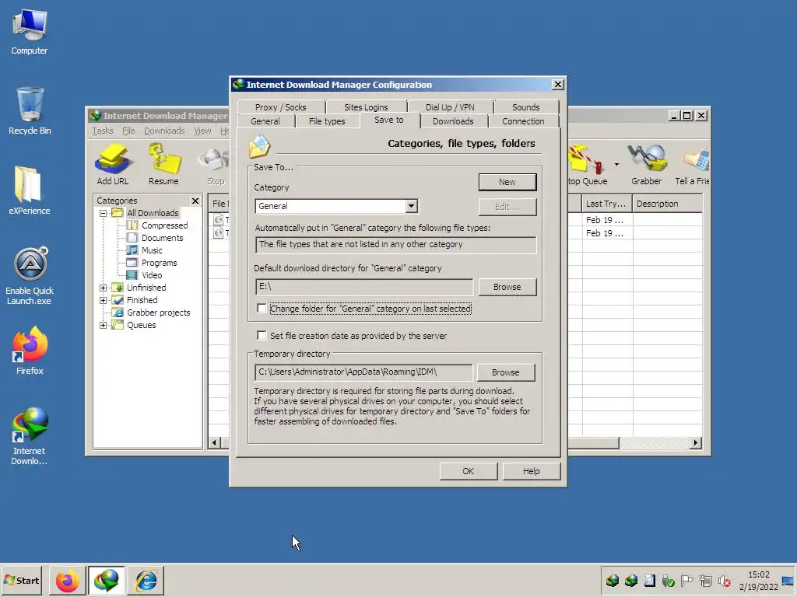
Task: Open the Computer desktop icon
Action: [30, 33]
